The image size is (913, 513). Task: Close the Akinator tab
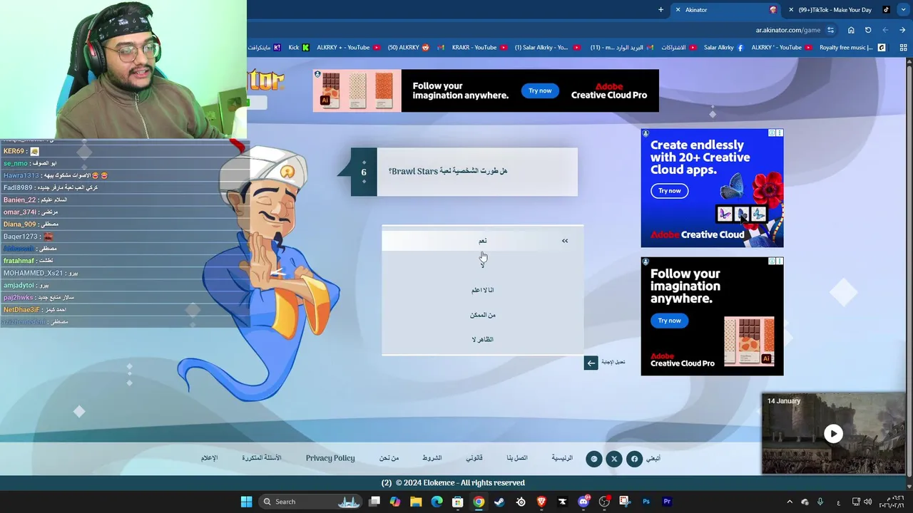pos(678,10)
